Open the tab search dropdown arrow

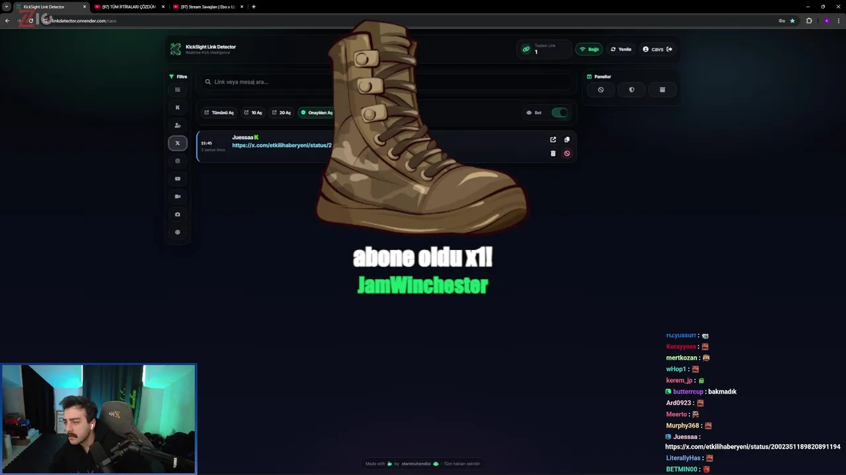[x=7, y=7]
